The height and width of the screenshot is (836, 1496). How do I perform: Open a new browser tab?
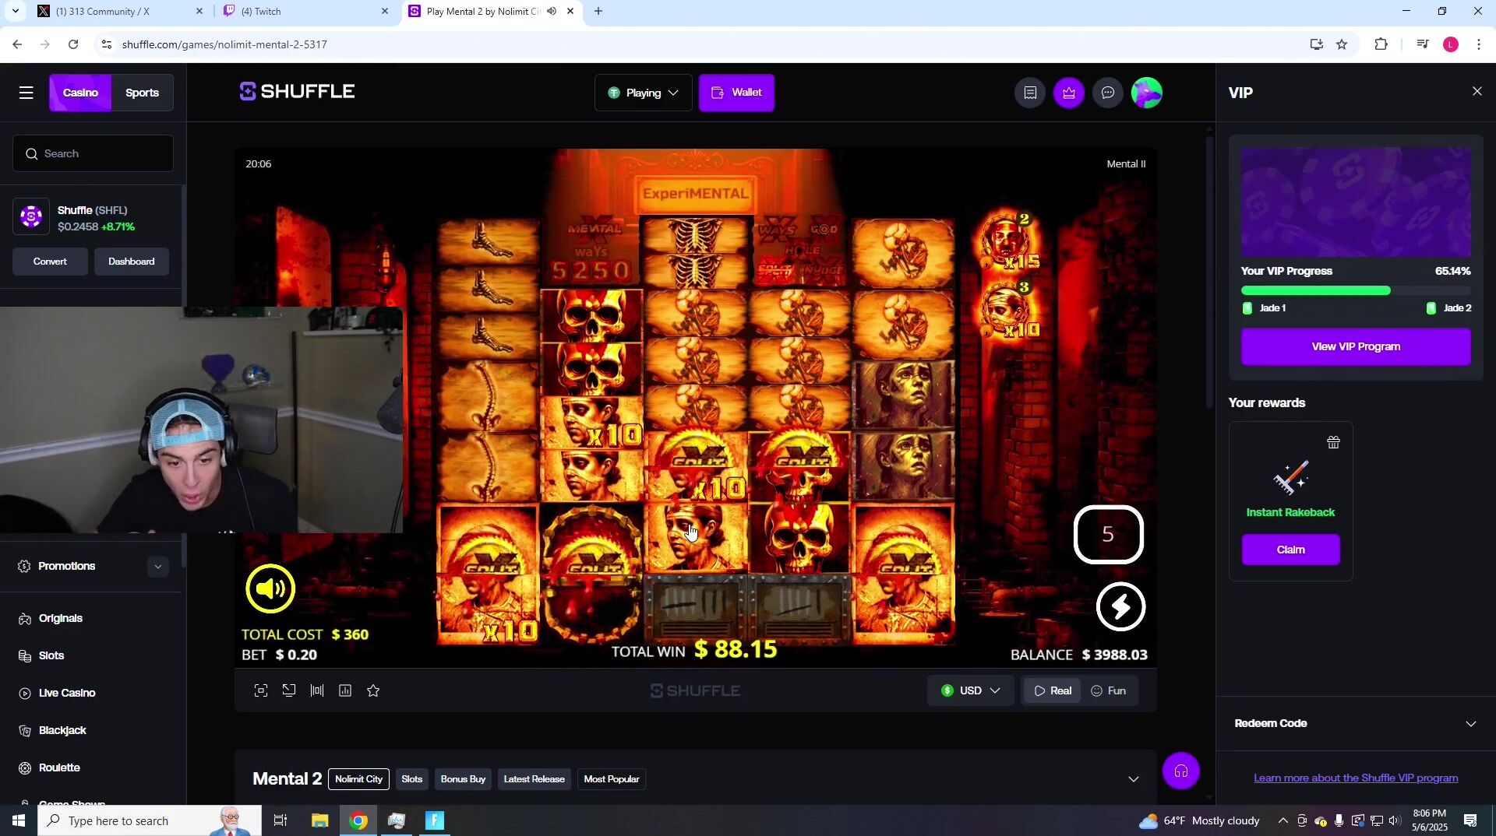(x=598, y=12)
